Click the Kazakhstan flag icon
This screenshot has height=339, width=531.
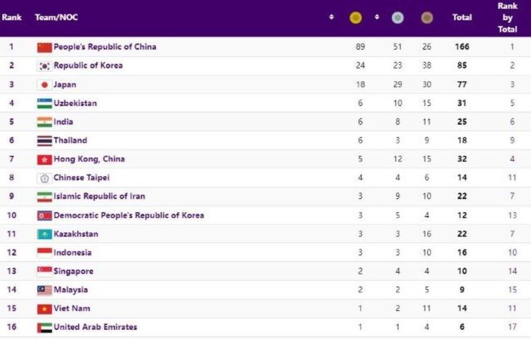click(45, 234)
